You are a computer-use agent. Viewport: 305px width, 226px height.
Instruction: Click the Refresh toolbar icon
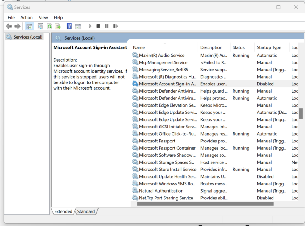(x=49, y=26)
